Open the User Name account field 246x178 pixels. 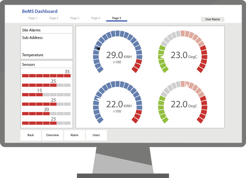[x=212, y=19]
